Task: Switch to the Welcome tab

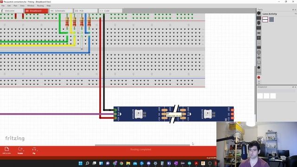Action: point(12,11)
